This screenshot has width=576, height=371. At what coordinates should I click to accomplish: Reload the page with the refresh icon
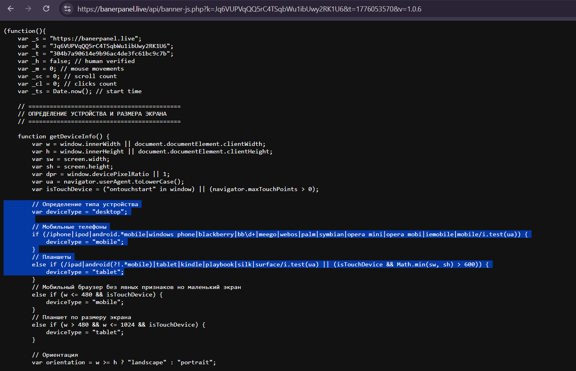click(x=46, y=9)
